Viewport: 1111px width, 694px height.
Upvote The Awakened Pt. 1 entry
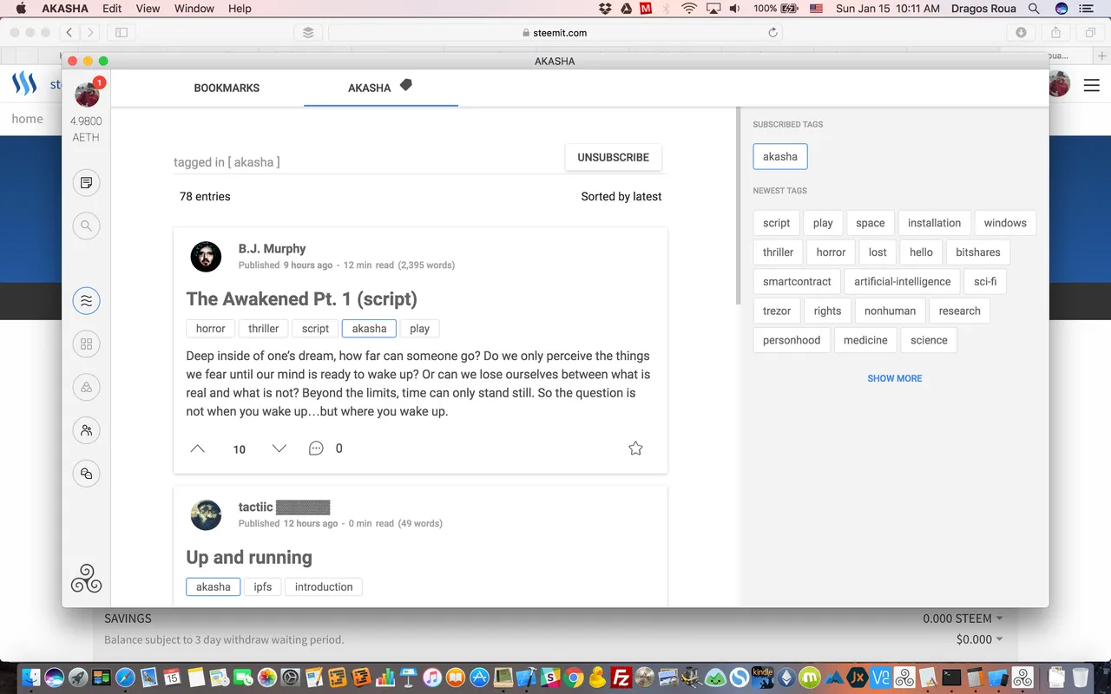198,448
